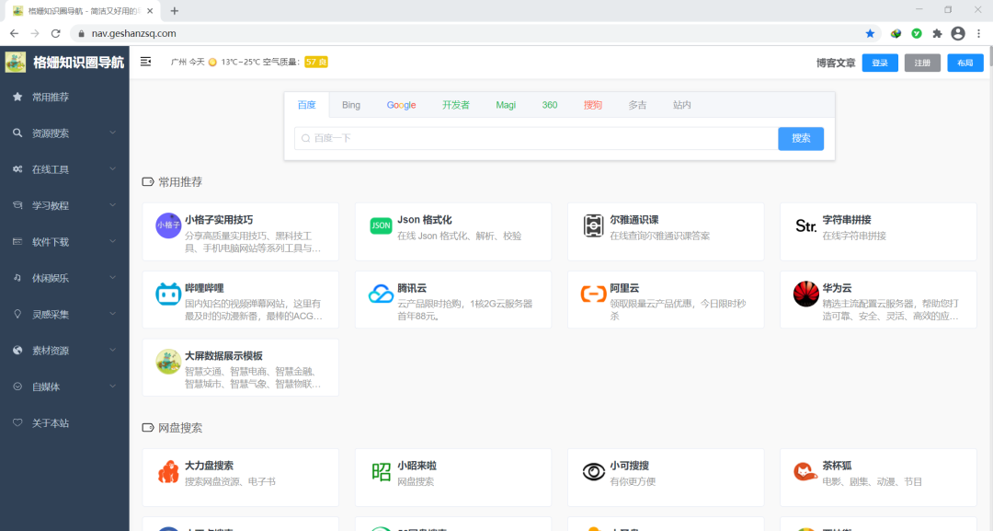The image size is (993, 531).
Task: Expand the 软件下载 sidebar chevron
Action: [x=113, y=241]
